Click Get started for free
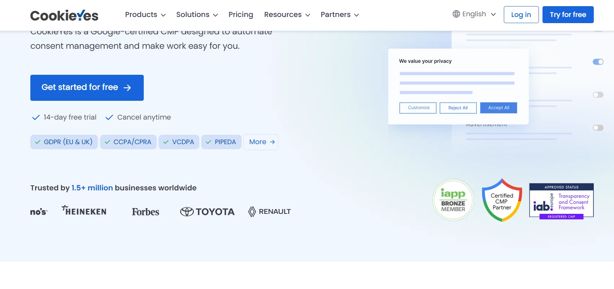614x289 pixels. [x=87, y=88]
